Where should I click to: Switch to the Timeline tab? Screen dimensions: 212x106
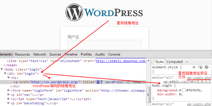71,54
